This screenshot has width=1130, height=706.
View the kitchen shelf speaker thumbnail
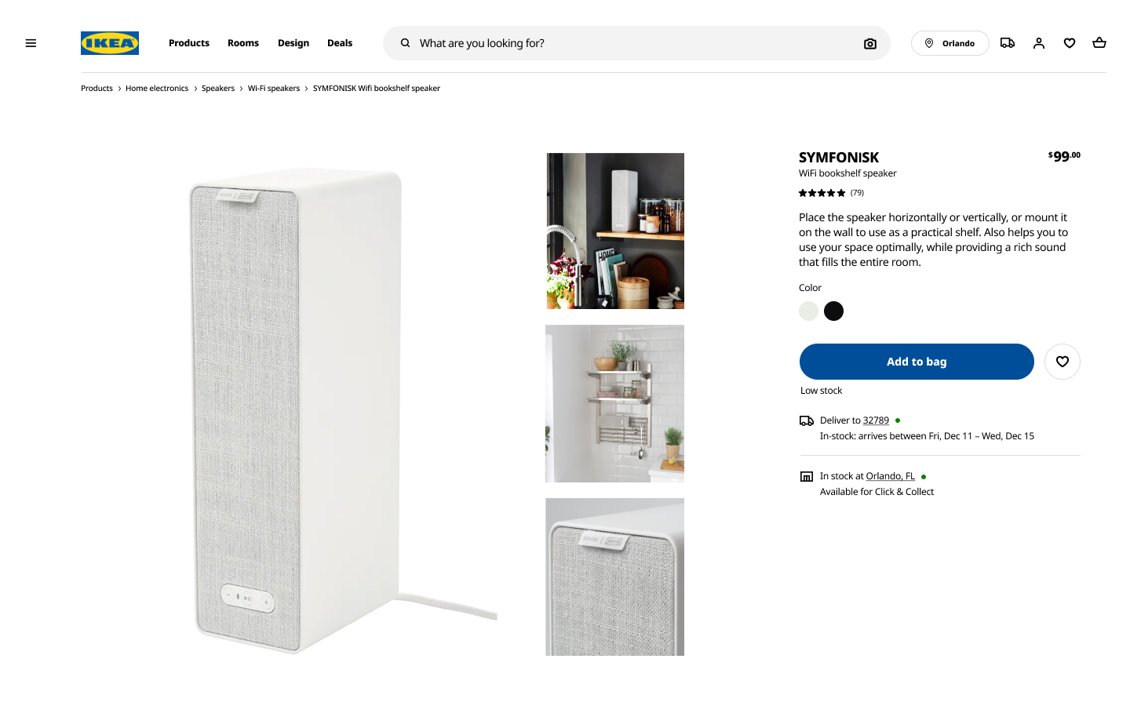615,231
